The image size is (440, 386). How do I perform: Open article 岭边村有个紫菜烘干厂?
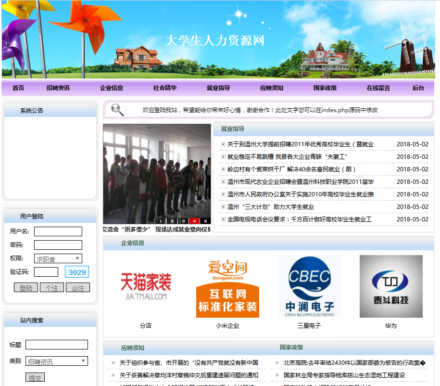(x=291, y=169)
